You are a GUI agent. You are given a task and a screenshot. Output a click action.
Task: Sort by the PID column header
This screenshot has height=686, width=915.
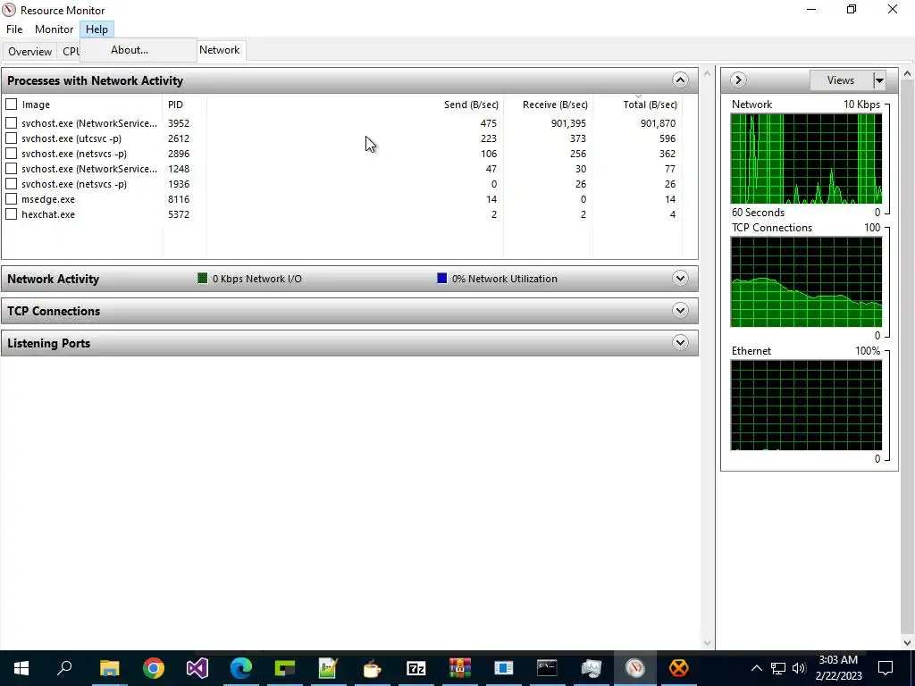175,105
